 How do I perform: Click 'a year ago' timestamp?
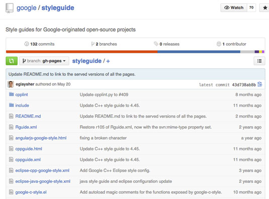click(251, 138)
